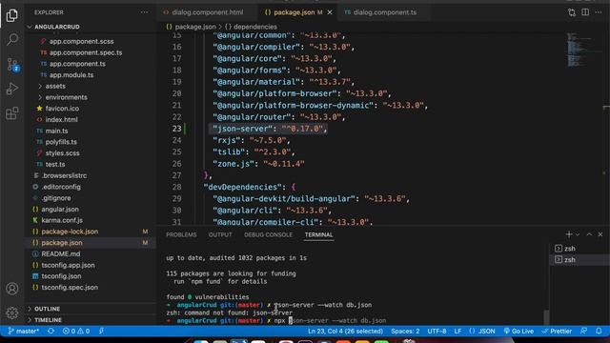This screenshot has height=343, width=610.
Task: Click the Prettier status item
Action: click(557, 332)
